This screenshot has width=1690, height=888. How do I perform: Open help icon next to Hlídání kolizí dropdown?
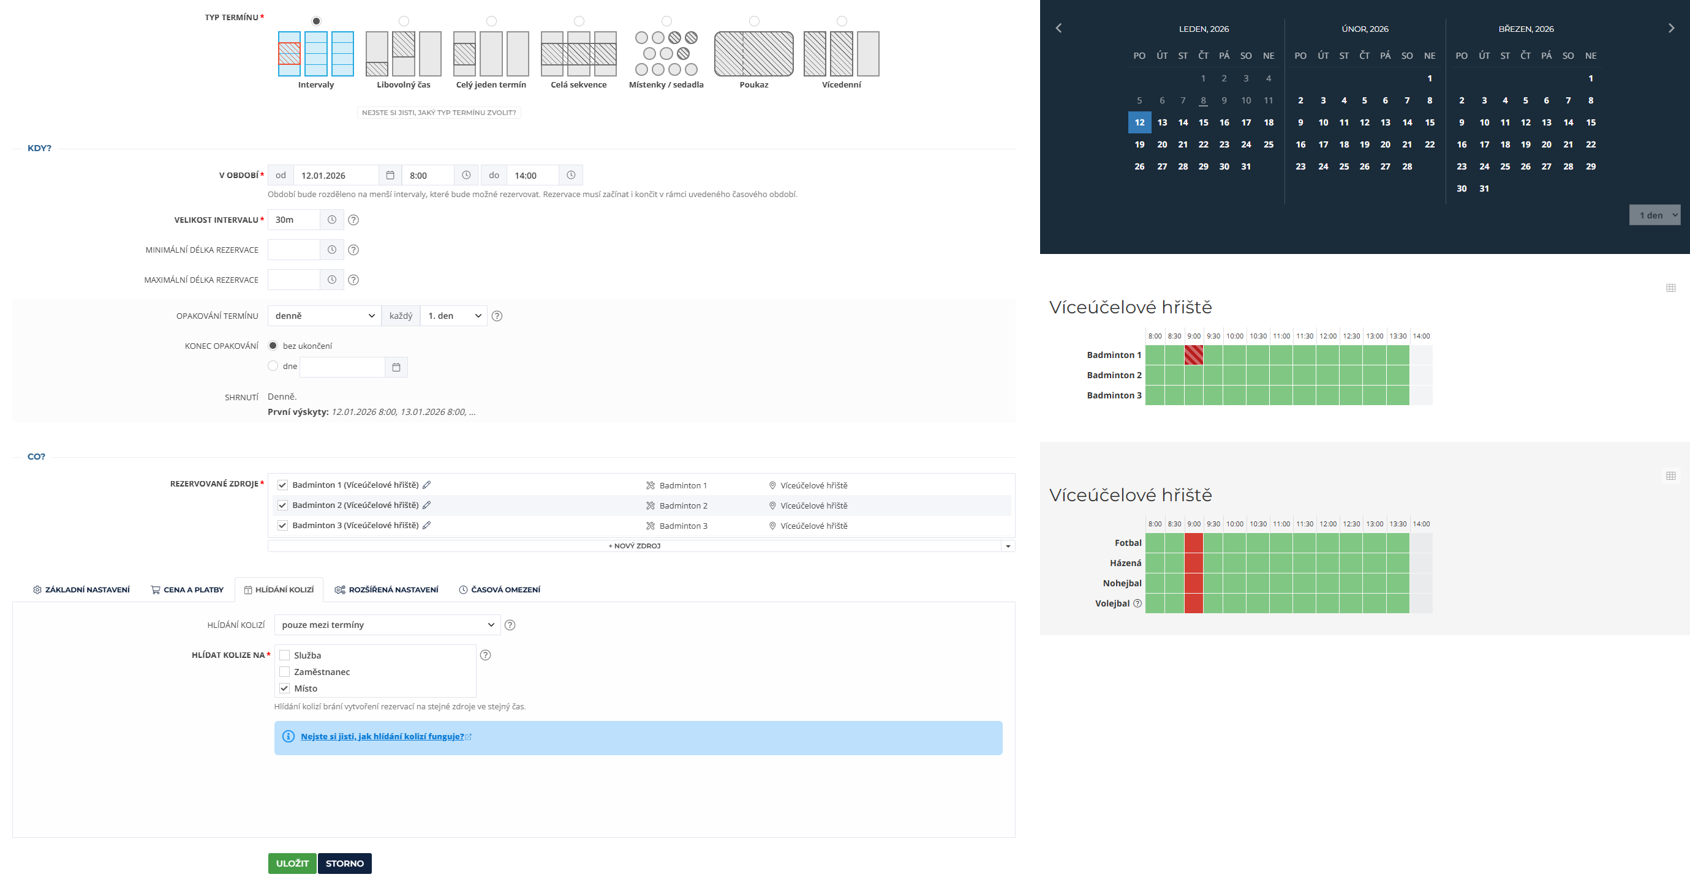coord(510,625)
